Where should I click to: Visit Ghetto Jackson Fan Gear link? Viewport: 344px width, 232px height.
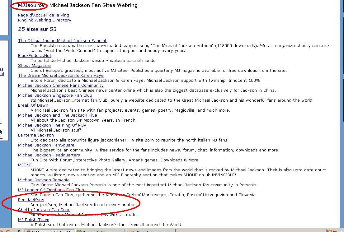click(x=44, y=210)
